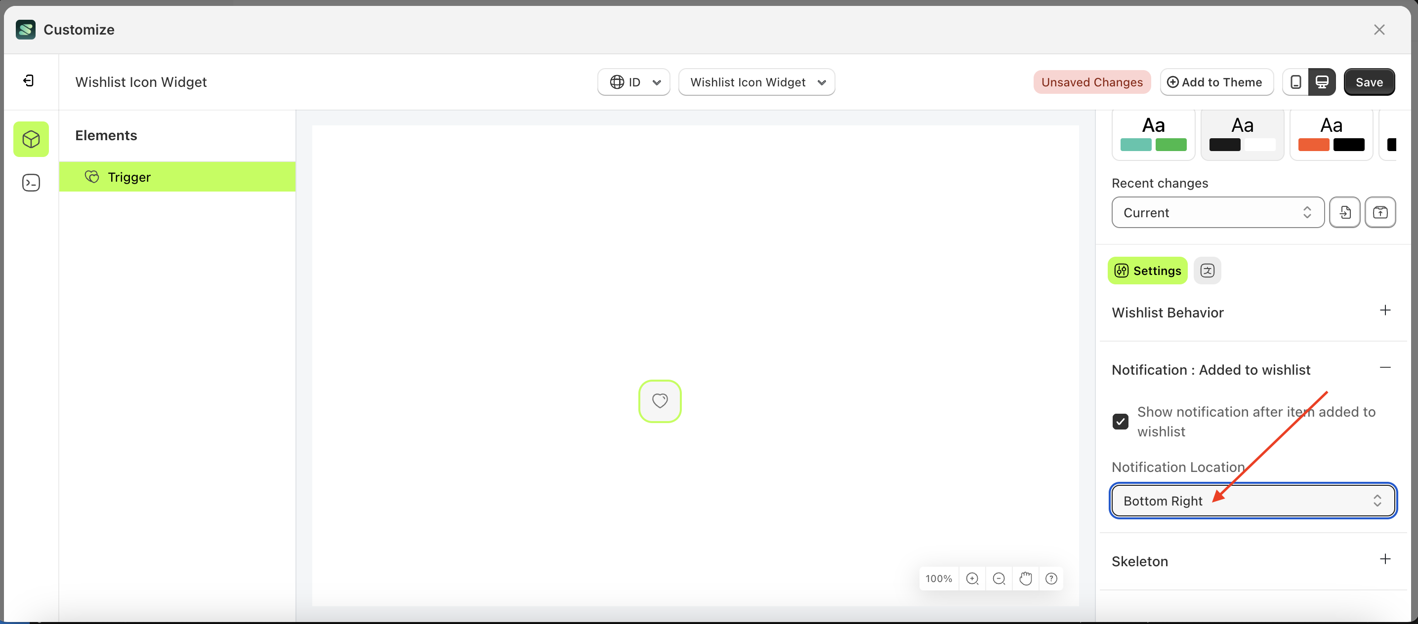Click the import file icon beside Current dropdown
Image resolution: width=1418 pixels, height=624 pixels.
(x=1345, y=212)
